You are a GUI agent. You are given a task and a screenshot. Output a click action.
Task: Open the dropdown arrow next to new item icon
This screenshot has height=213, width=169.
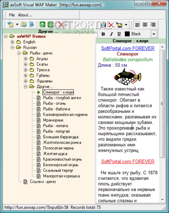coord(17,24)
